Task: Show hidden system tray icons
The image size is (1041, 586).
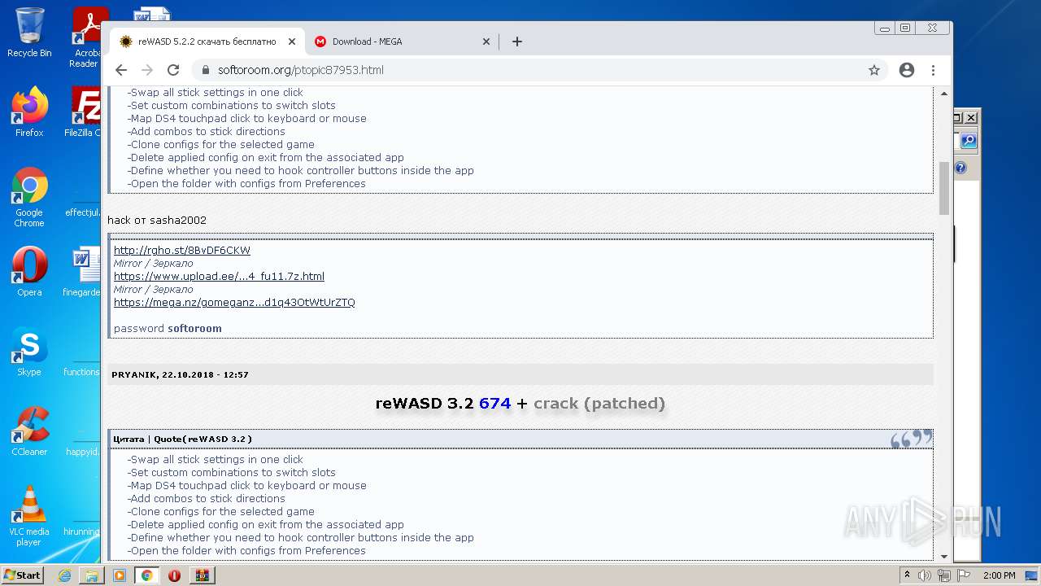Action: (907, 575)
